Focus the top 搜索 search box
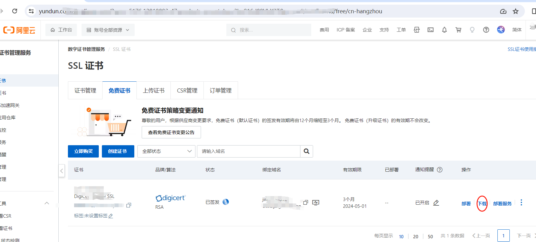This screenshot has width=536, height=242. coord(269,30)
